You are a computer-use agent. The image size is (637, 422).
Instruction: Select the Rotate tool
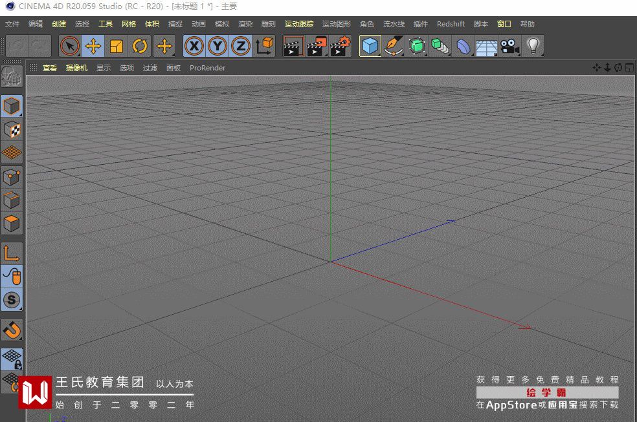[x=139, y=46]
